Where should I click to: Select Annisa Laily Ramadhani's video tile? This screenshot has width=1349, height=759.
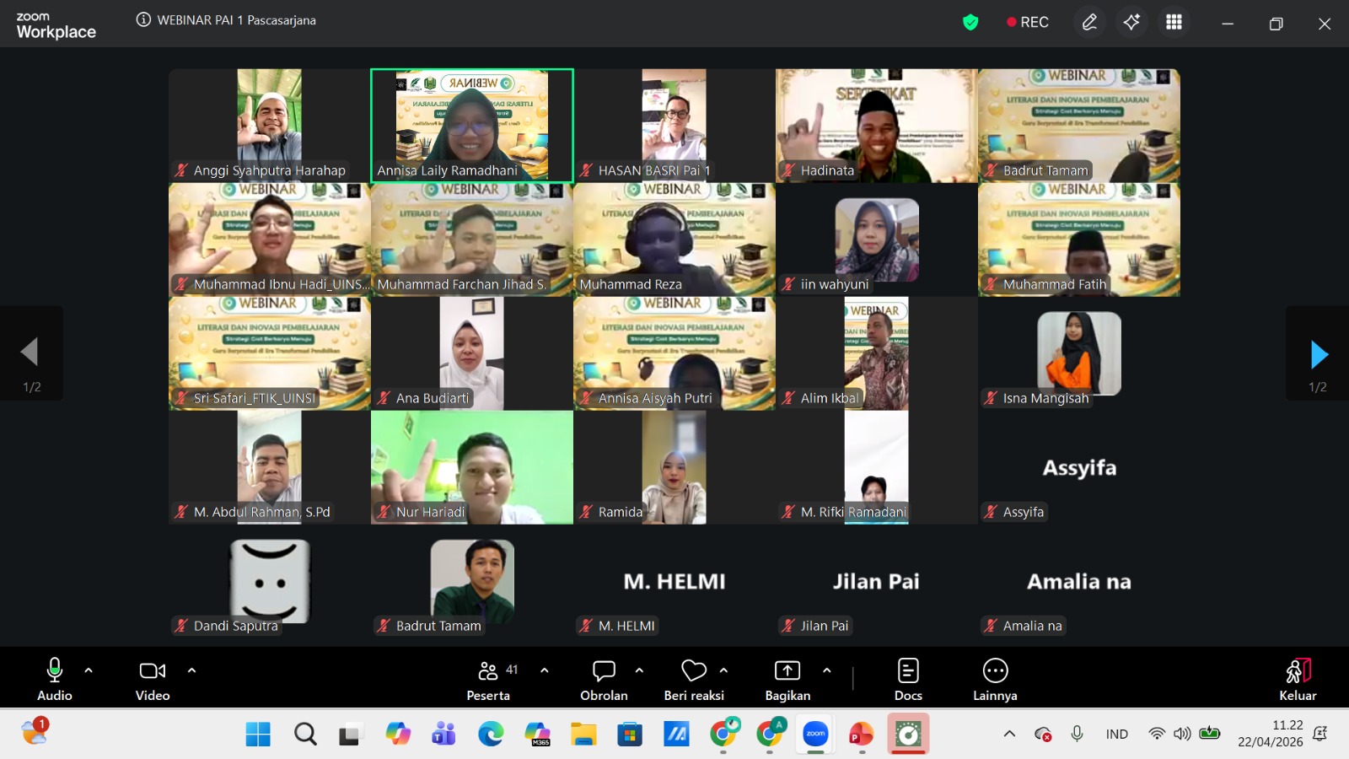472,125
